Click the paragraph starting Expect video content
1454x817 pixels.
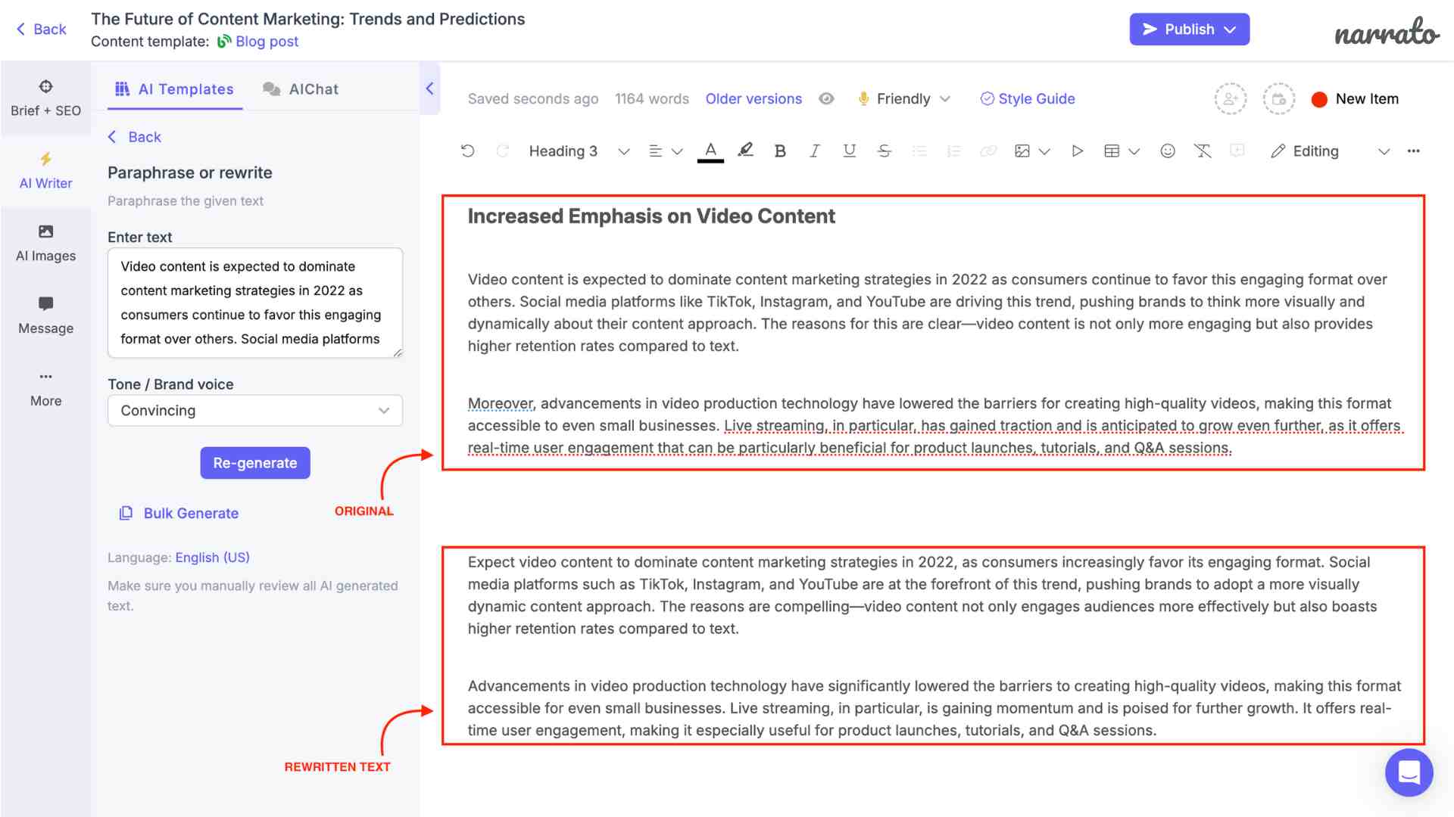tap(922, 595)
